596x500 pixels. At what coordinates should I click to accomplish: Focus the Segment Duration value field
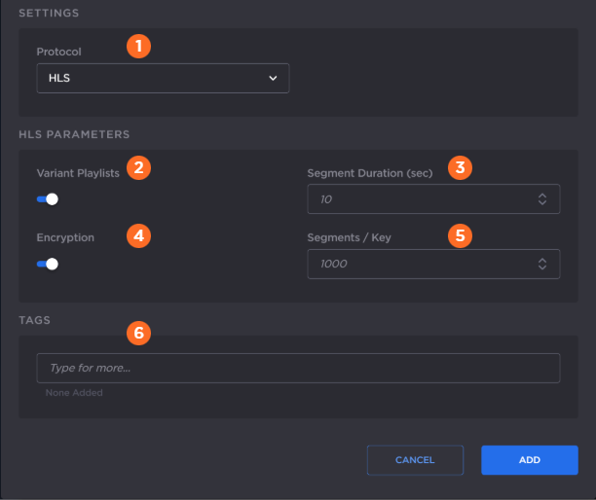pos(419,199)
